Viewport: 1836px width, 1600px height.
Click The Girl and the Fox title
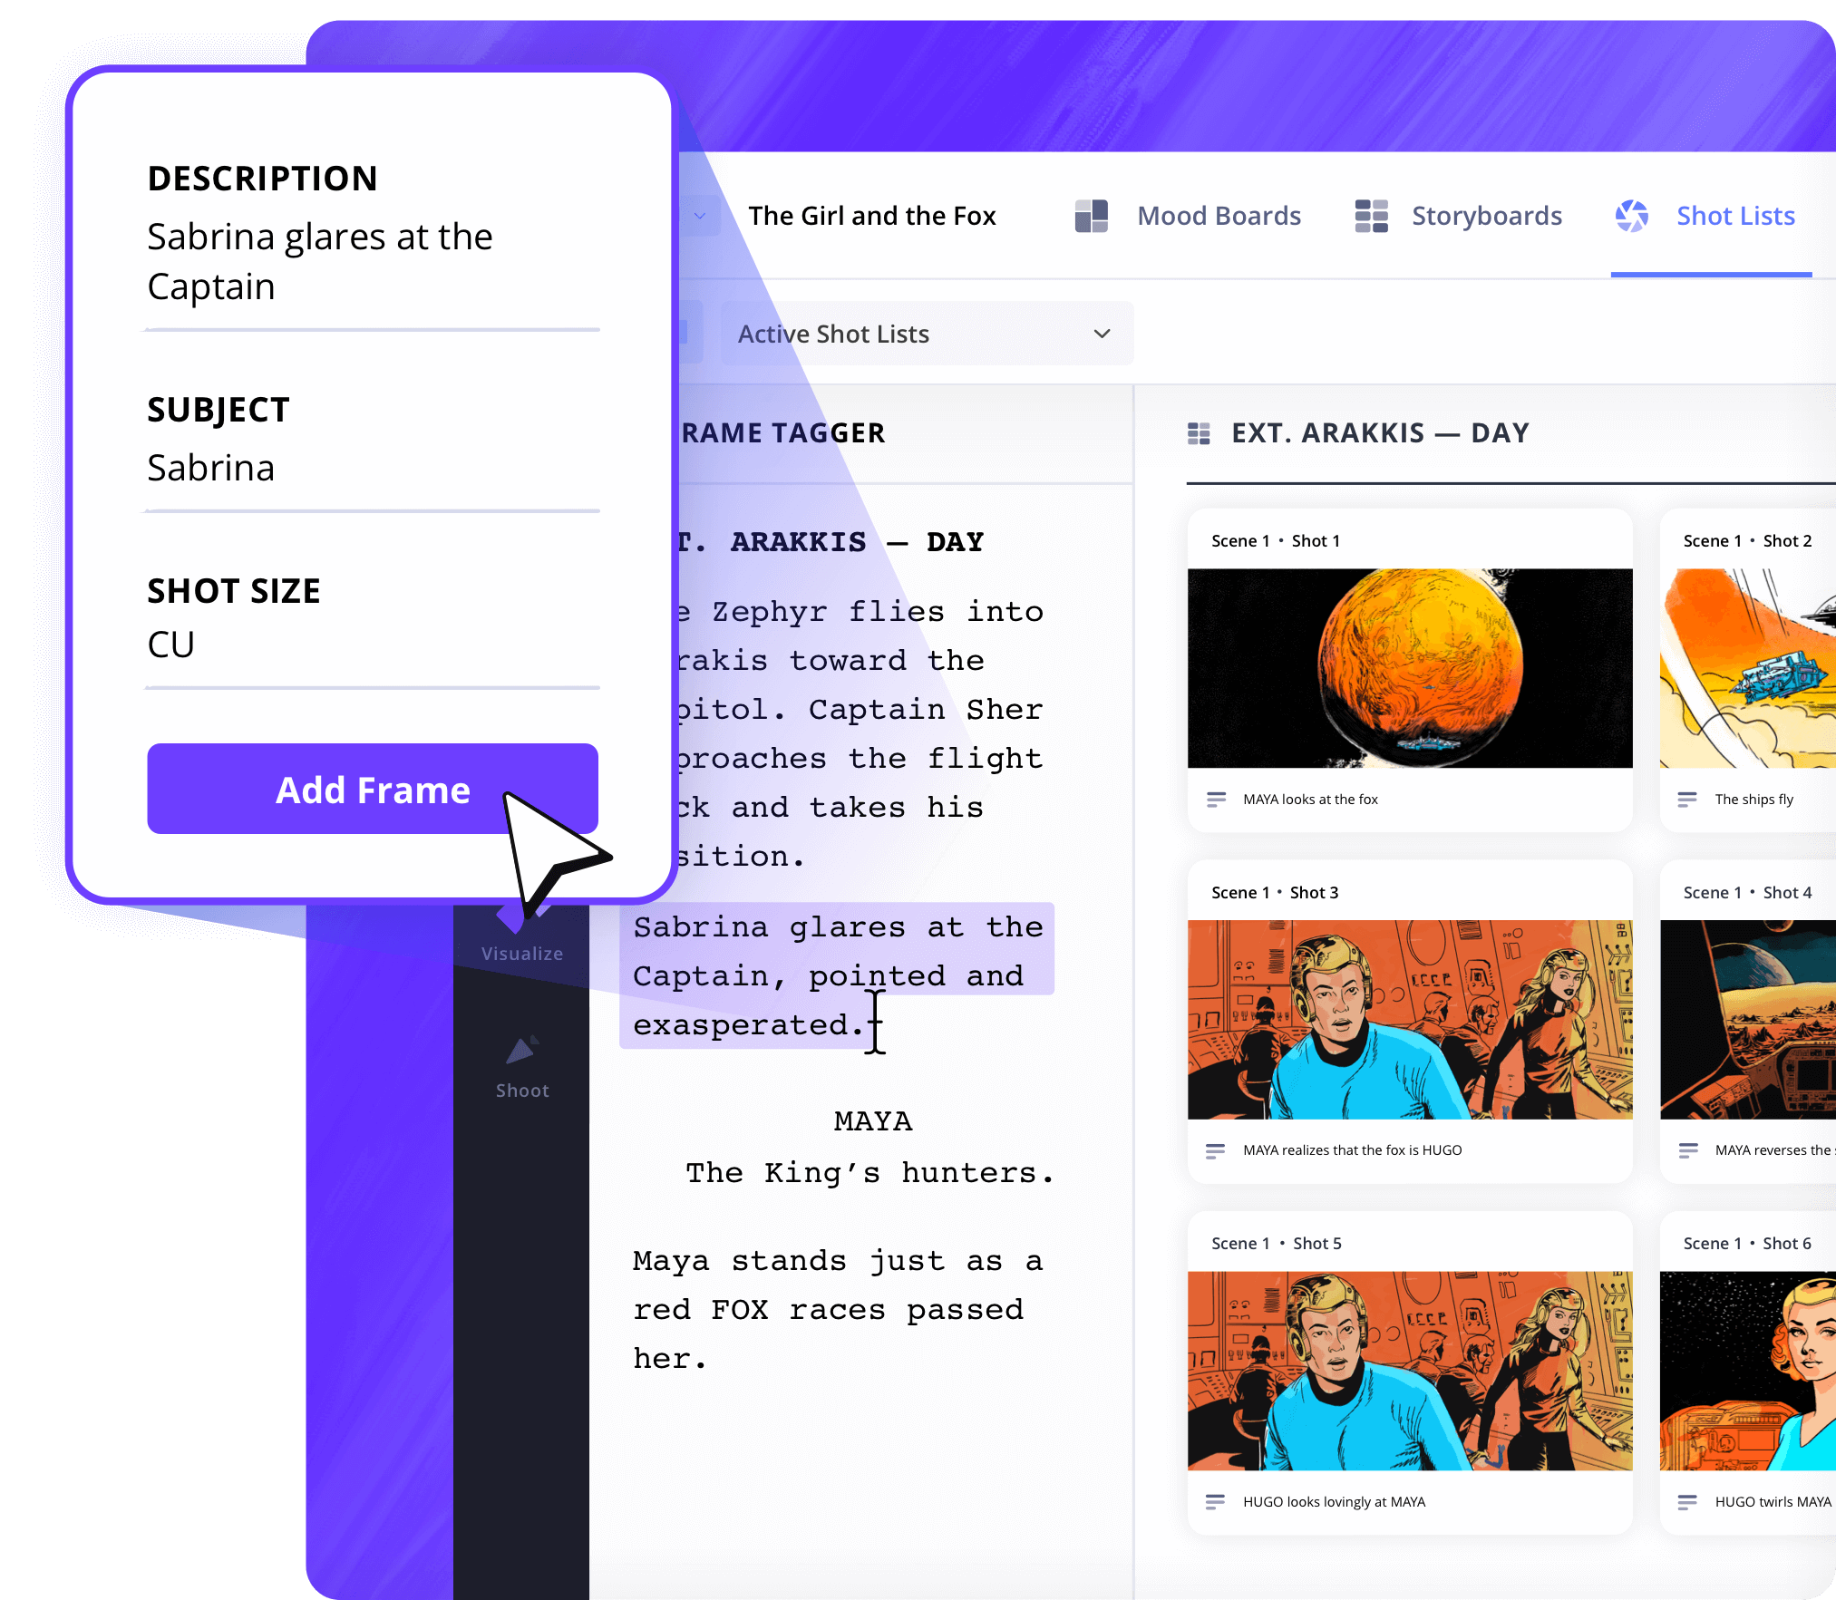(x=872, y=216)
